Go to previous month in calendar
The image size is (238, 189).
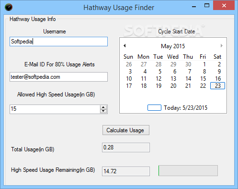coord(125,46)
